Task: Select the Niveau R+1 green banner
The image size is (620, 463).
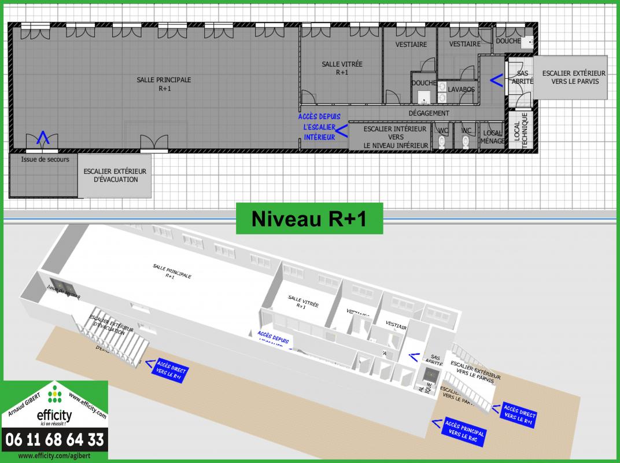Action: (x=309, y=219)
